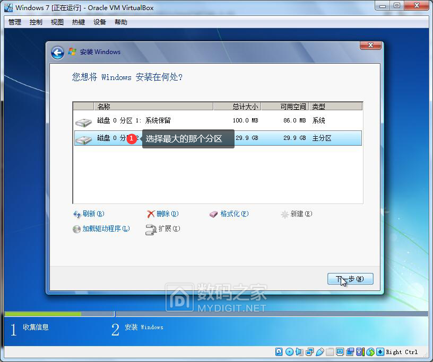Click the 总计大小 column header

[237, 106]
